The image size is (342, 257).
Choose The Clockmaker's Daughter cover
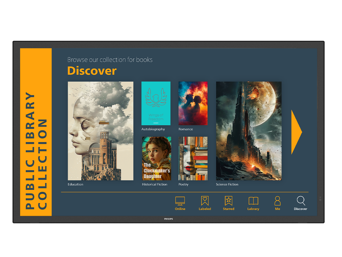pos(156,158)
